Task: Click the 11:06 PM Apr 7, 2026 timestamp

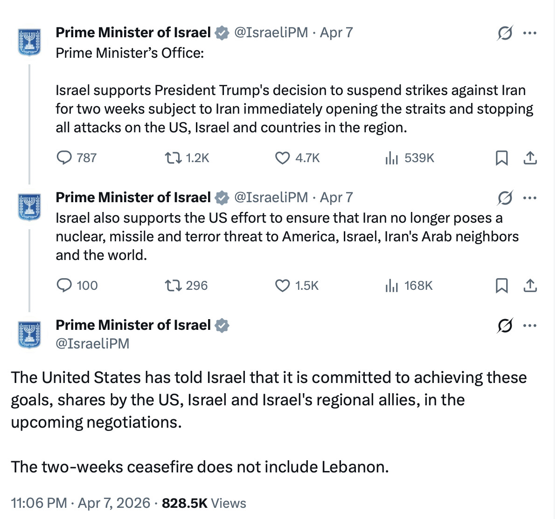Action: (80, 503)
